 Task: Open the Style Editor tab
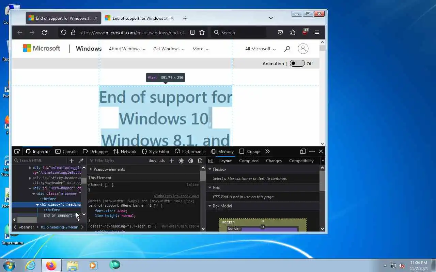156,152
